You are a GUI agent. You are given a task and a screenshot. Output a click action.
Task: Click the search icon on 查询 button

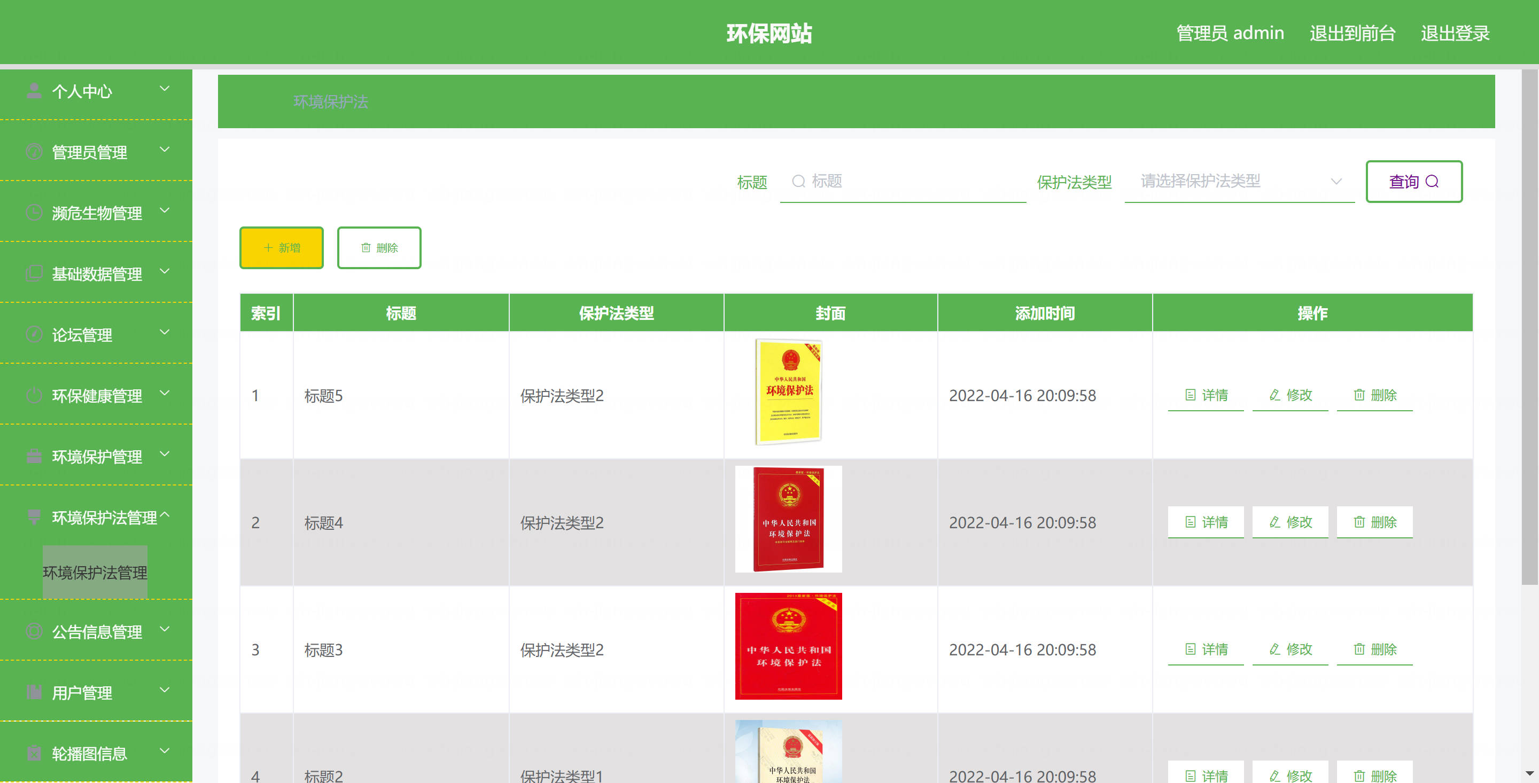tap(1432, 181)
